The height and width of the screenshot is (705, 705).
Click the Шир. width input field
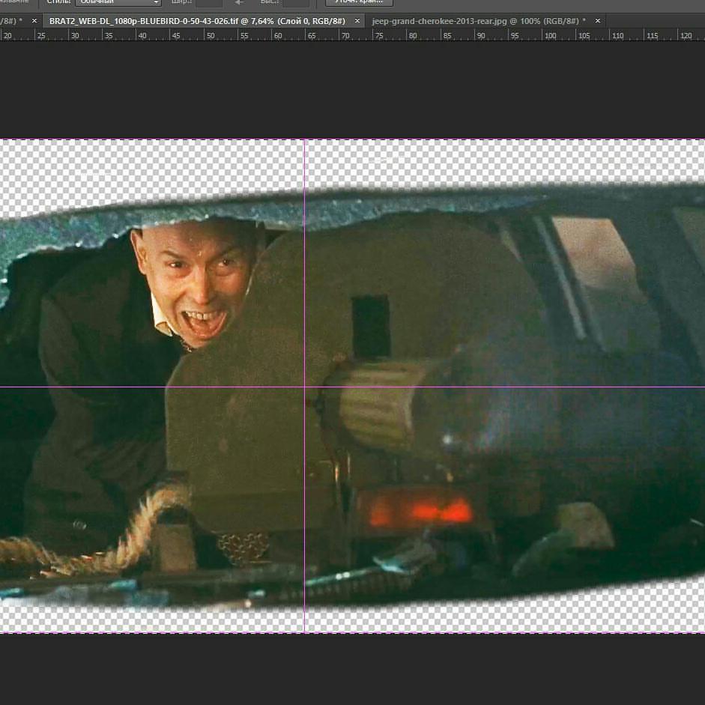[x=210, y=2]
